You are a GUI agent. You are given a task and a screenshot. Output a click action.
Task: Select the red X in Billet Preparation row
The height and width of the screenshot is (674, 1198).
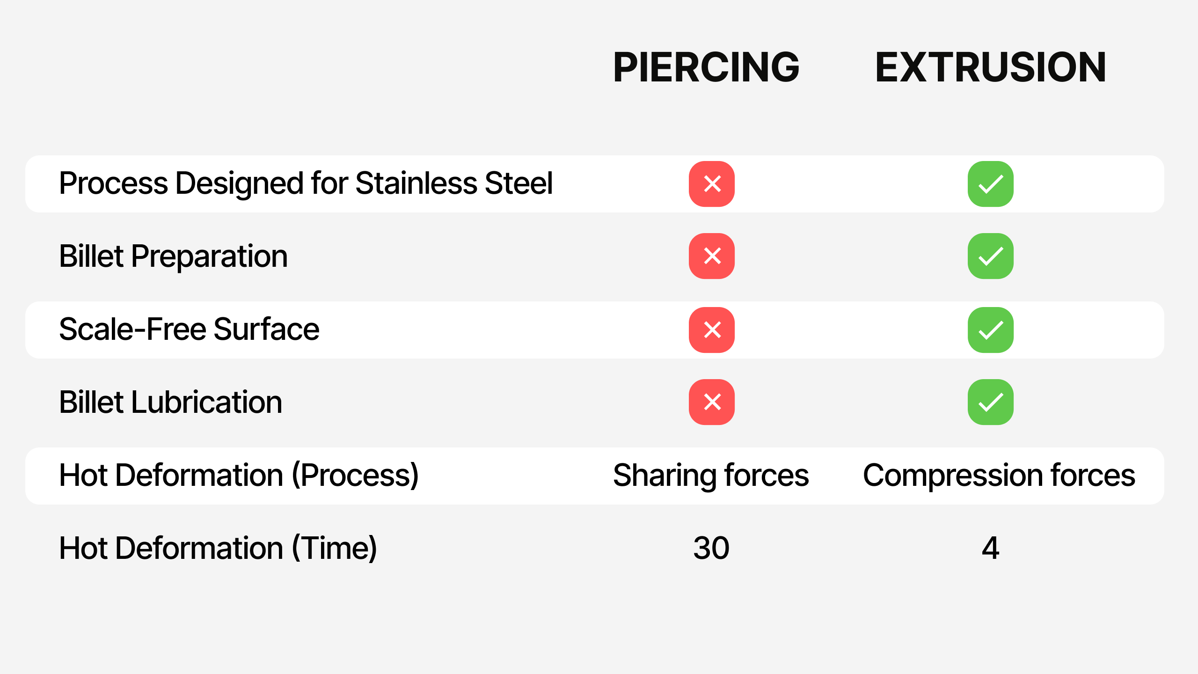[x=711, y=256]
